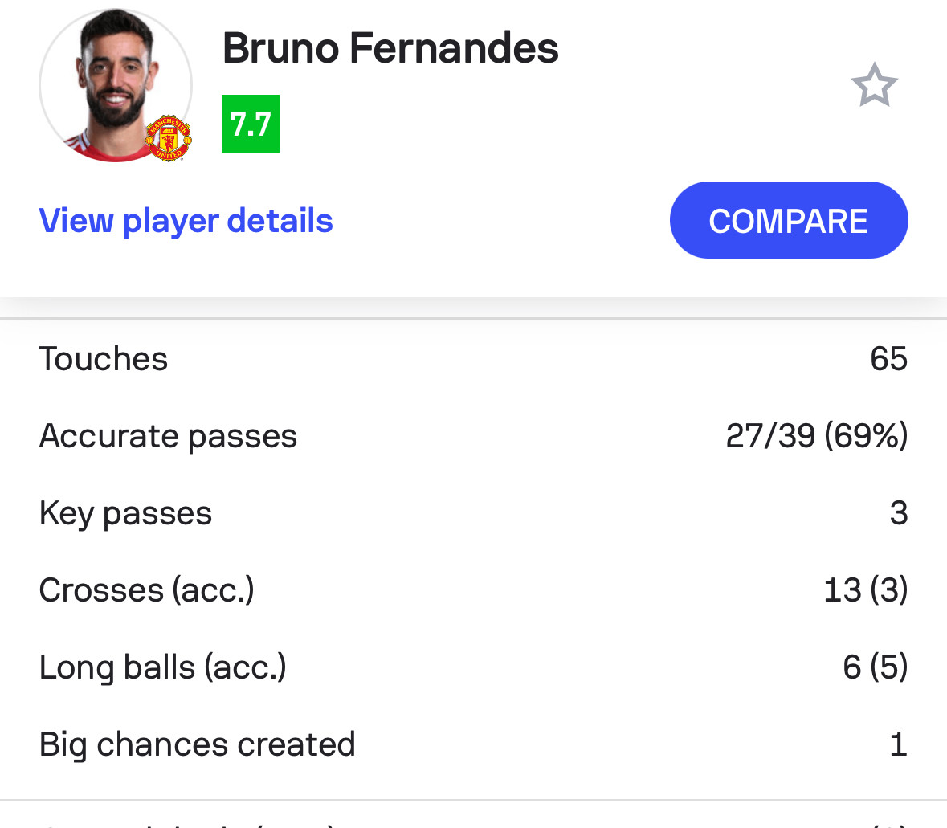Screen dimensions: 947x828
Task: Select the Bruno Fernandes name heading
Action: pyautogui.click(x=390, y=48)
